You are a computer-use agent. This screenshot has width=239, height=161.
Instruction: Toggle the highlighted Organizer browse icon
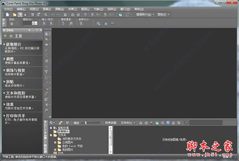click(x=20, y=15)
